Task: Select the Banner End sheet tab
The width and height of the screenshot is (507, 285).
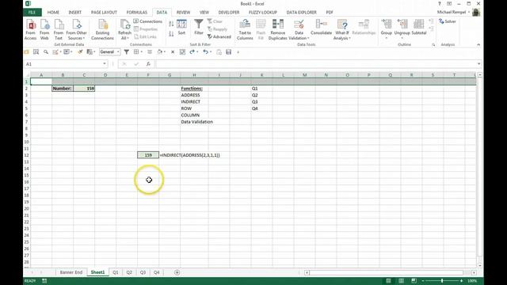Action: [71, 272]
